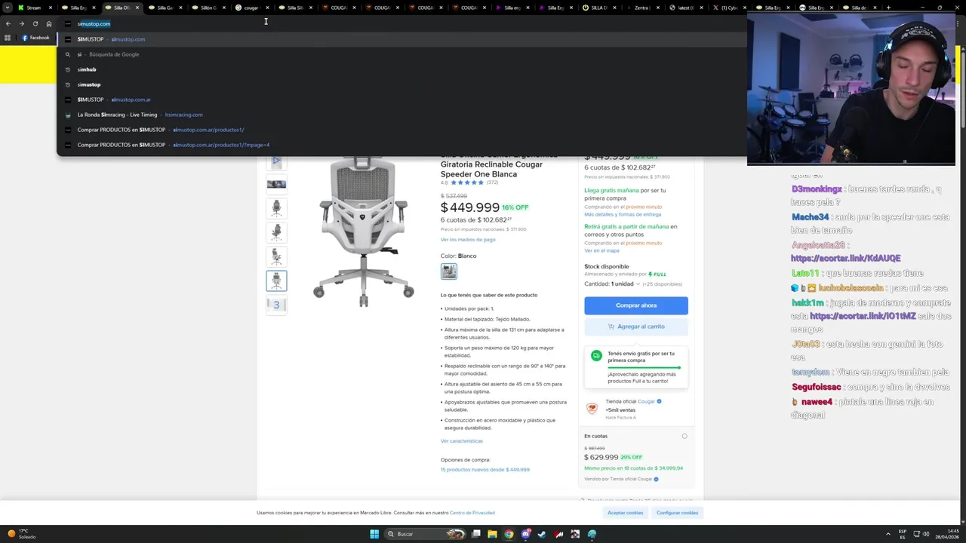This screenshot has width=966, height=543.
Task: Click Aceptar cookies button
Action: 626,513
